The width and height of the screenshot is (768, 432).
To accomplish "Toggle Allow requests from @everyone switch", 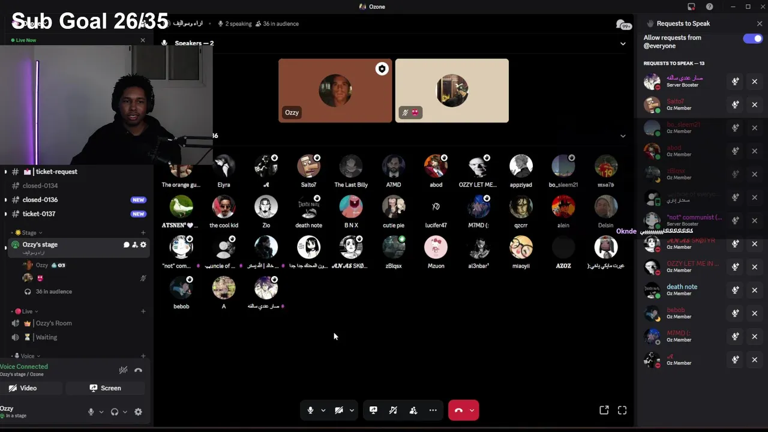I will 752,38.
